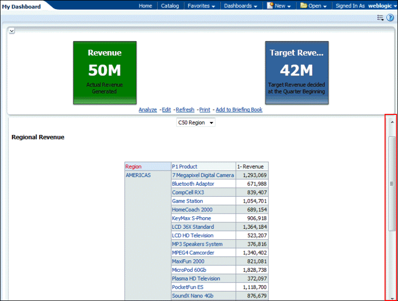The image size is (398, 301).
Task: Click revenue value 1,828,738
Action: click(254, 270)
